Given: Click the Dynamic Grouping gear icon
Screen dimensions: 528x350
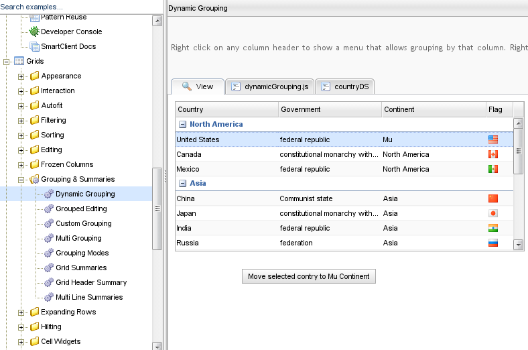Looking at the screenshot, I should [49, 194].
